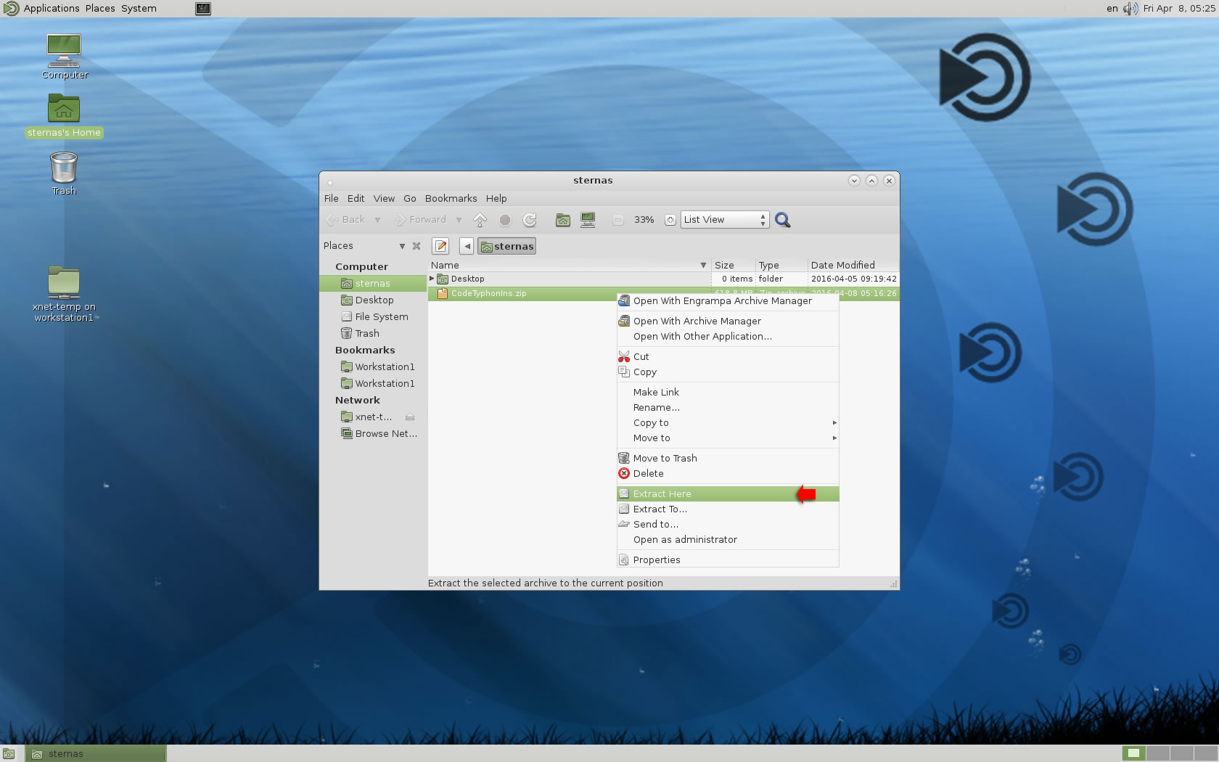Click Extract Here in the context menu
Viewport: 1219px width, 762px height.
tap(728, 493)
